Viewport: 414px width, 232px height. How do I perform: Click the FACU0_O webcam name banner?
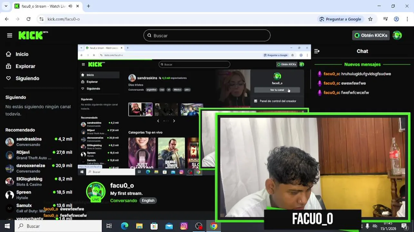point(312,219)
